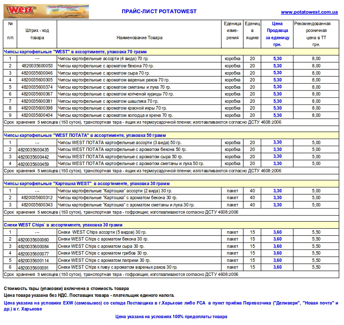Click retail price 5,00 in barcode 4820035600312 row

316,198
